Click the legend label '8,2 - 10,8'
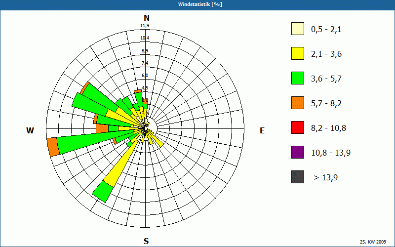This screenshot has height=247, width=395. coord(328,128)
